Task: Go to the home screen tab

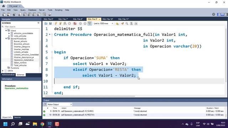Action: pyautogui.click(x=4, y=6)
